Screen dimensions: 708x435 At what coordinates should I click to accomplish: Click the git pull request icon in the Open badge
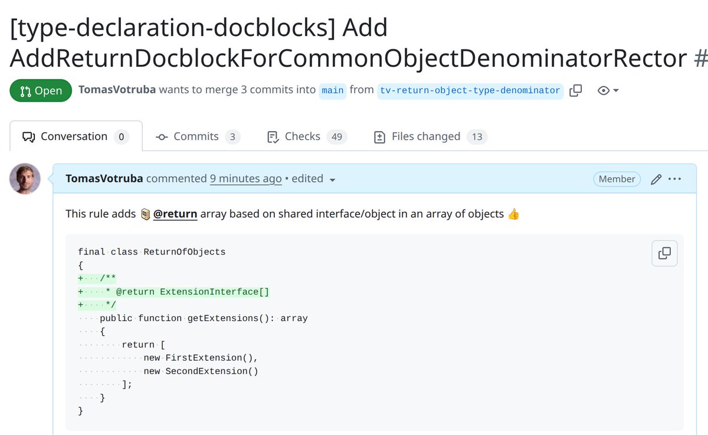tap(25, 91)
